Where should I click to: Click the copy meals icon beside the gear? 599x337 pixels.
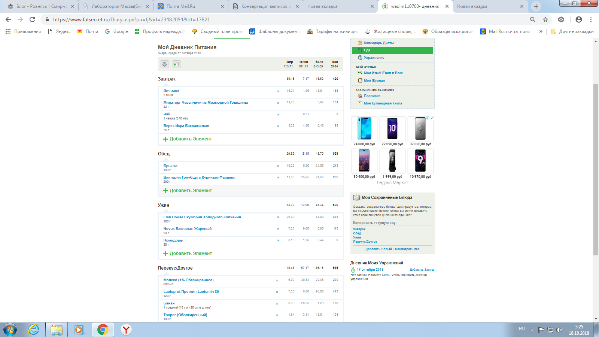pos(176,64)
